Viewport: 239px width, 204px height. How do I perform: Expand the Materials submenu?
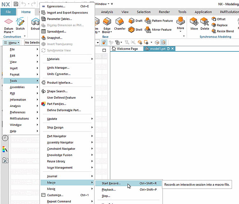67,59
